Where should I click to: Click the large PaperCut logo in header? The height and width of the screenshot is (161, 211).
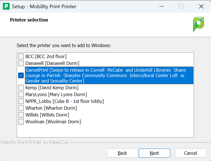(199, 24)
